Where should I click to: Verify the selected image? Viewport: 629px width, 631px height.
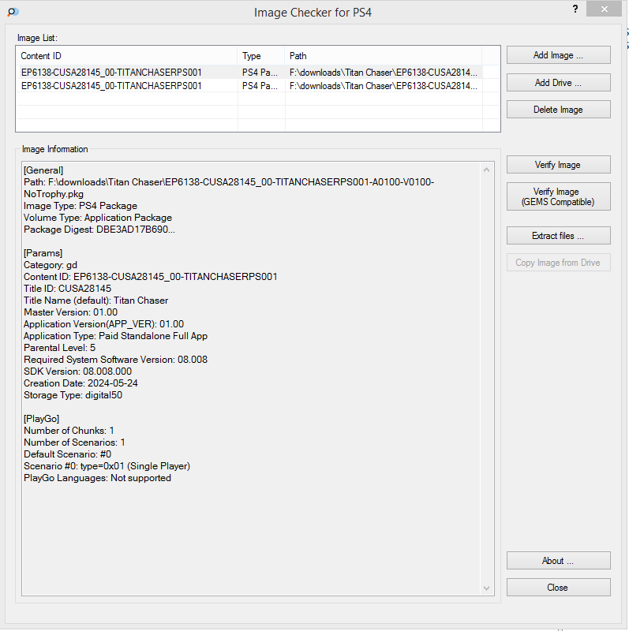[558, 165]
